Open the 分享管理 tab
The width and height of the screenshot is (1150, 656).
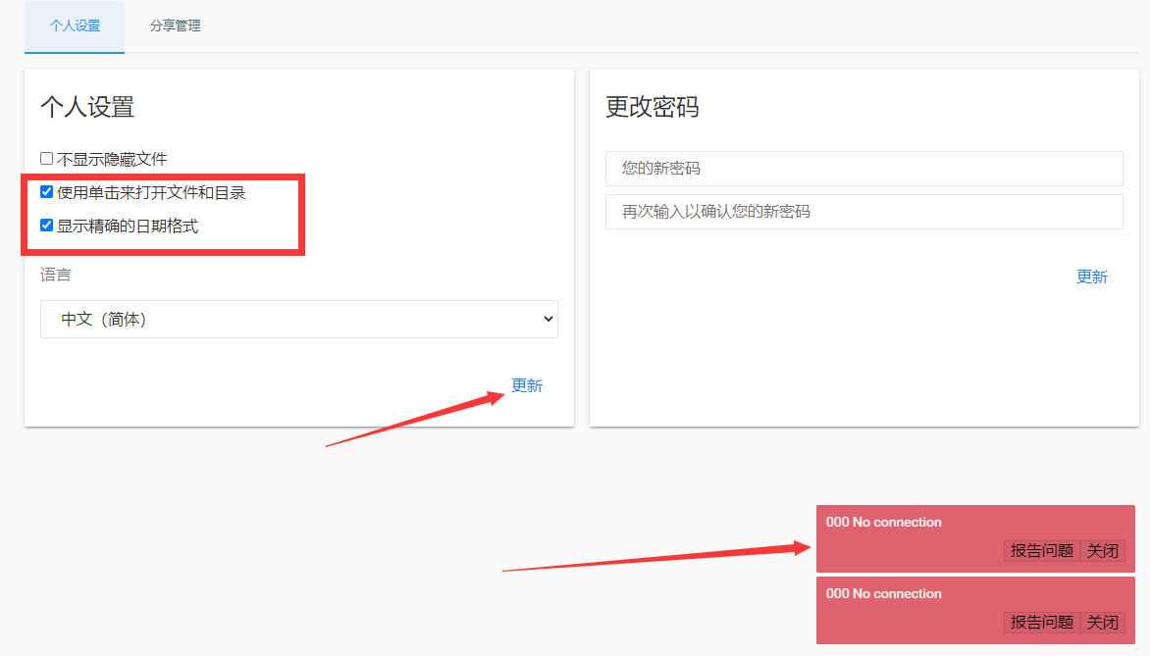pyautogui.click(x=176, y=26)
